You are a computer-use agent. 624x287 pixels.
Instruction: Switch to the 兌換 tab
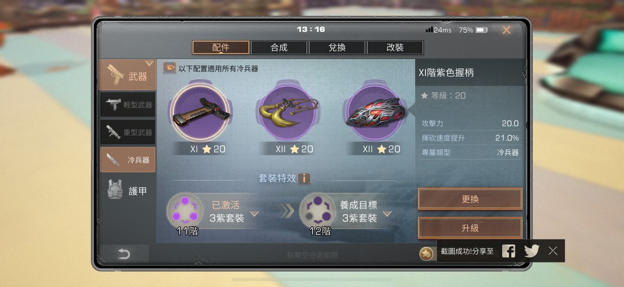pyautogui.click(x=337, y=48)
